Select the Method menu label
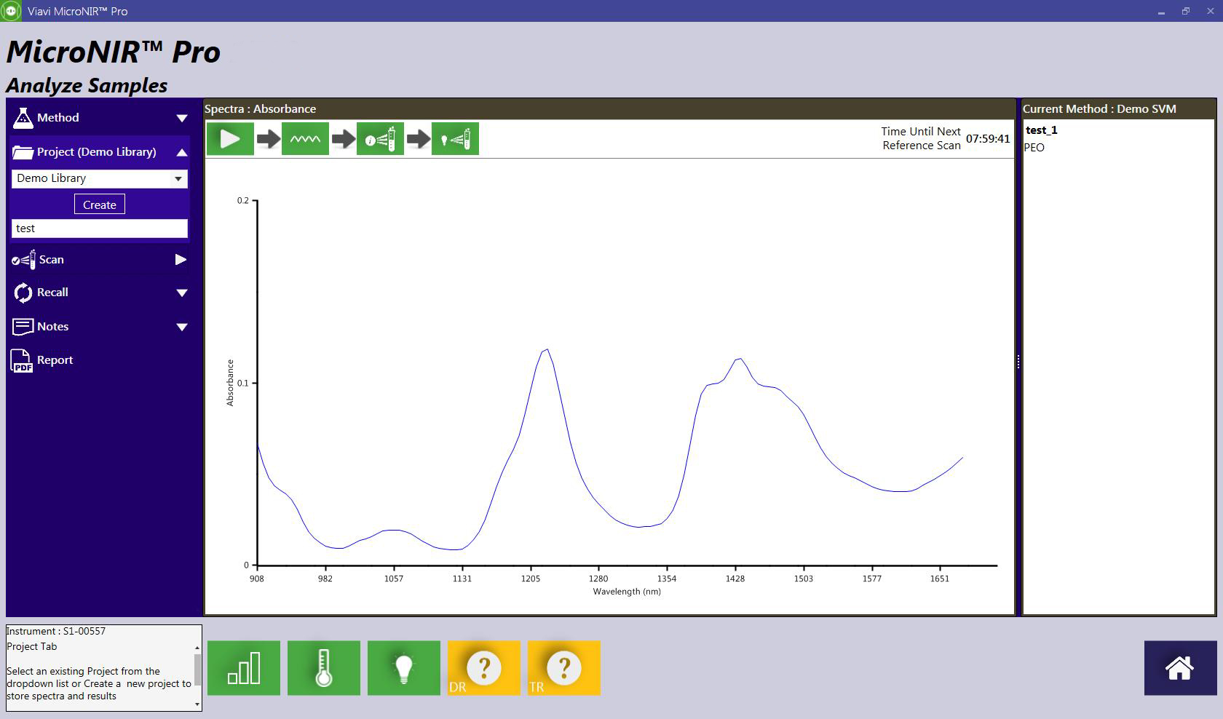Viewport: 1223px width, 719px height. (58, 118)
